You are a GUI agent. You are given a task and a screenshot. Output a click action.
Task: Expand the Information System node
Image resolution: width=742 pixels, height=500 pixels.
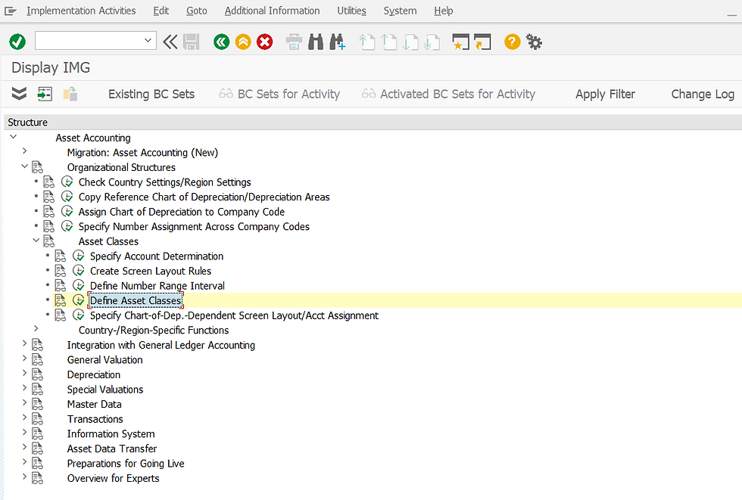[24, 433]
